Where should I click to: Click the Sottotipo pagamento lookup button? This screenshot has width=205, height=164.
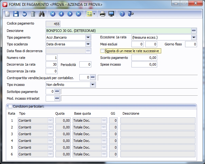coord(57,91)
